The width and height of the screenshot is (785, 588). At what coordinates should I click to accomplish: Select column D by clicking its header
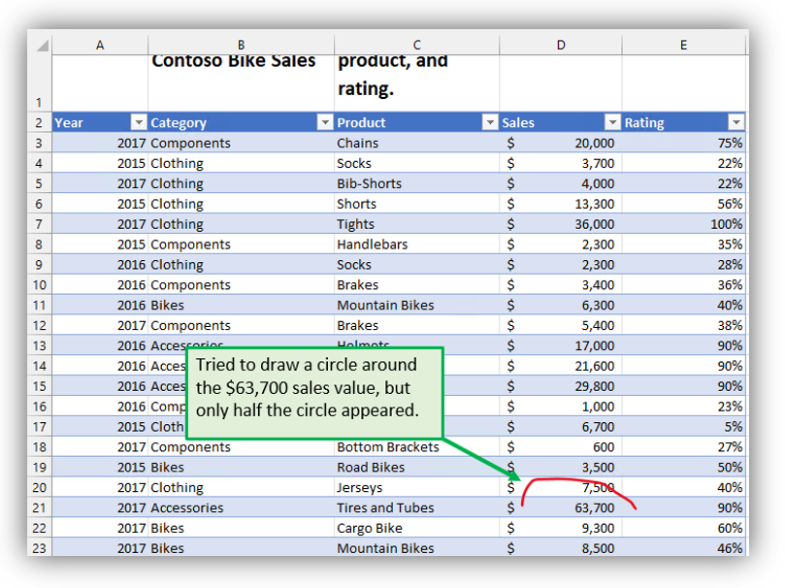(561, 44)
